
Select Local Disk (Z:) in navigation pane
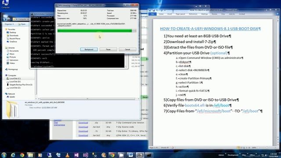pyautogui.click(x=15, y=88)
